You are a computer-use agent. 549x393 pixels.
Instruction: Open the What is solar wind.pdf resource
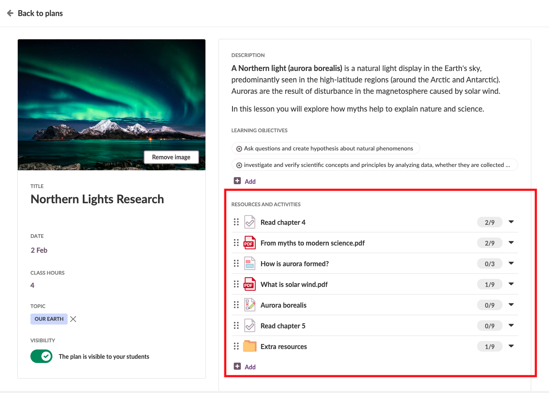pyautogui.click(x=294, y=284)
